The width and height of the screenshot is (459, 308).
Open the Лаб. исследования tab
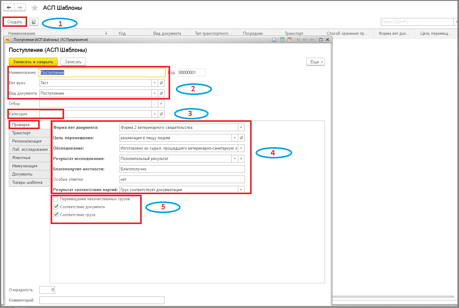point(29,149)
